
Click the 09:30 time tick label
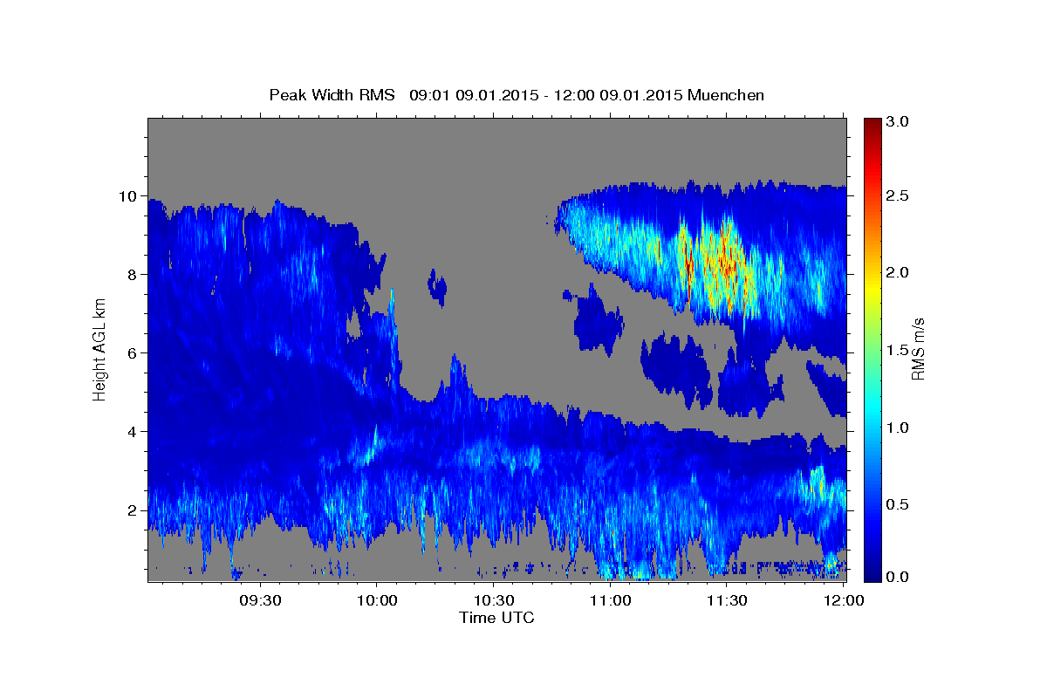coord(260,601)
